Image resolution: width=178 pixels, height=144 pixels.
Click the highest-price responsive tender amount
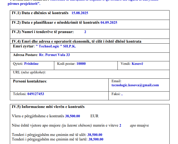pyautogui.click(x=96, y=139)
